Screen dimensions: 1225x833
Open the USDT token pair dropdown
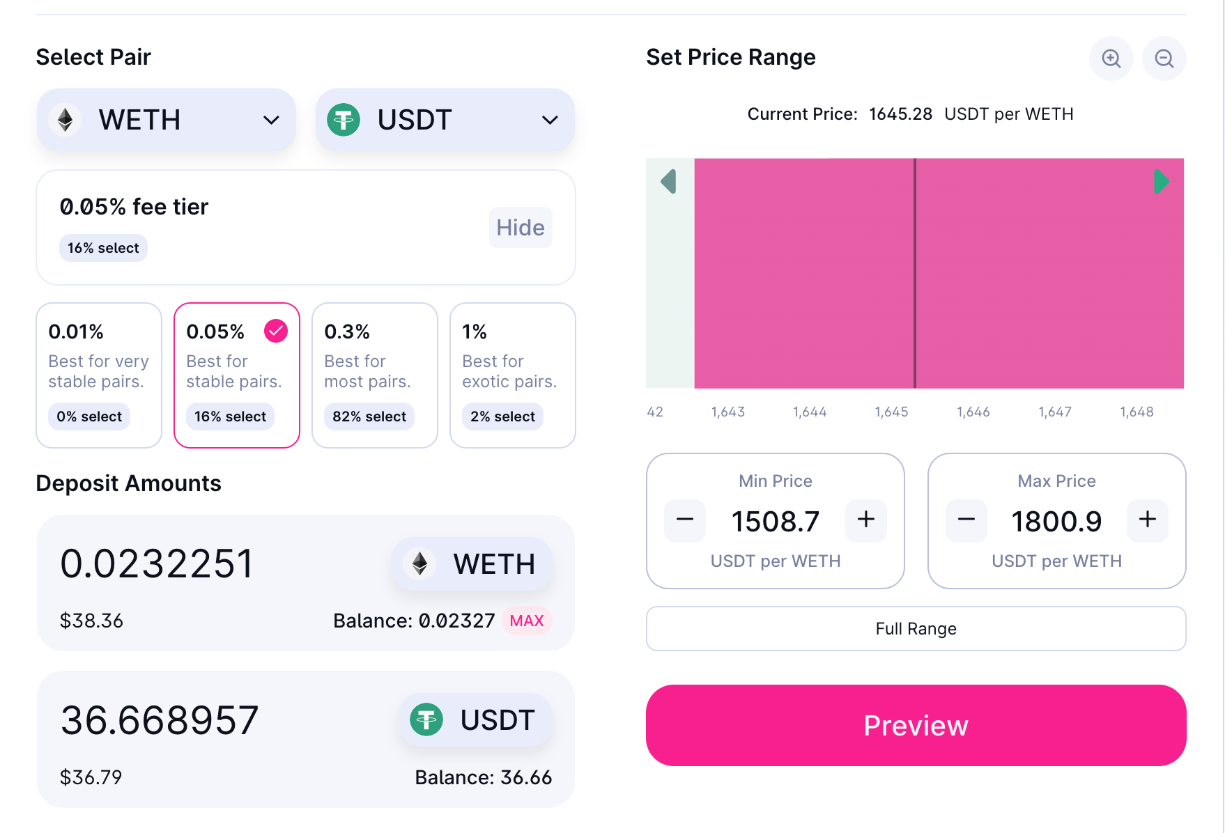tap(445, 120)
